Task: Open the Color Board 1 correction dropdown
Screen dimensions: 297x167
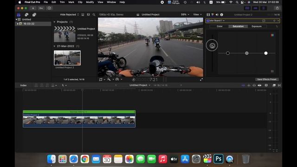Action: click(217, 20)
